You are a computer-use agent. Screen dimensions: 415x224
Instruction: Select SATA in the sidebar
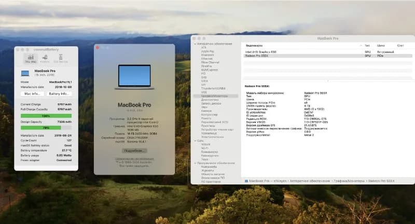(204, 81)
